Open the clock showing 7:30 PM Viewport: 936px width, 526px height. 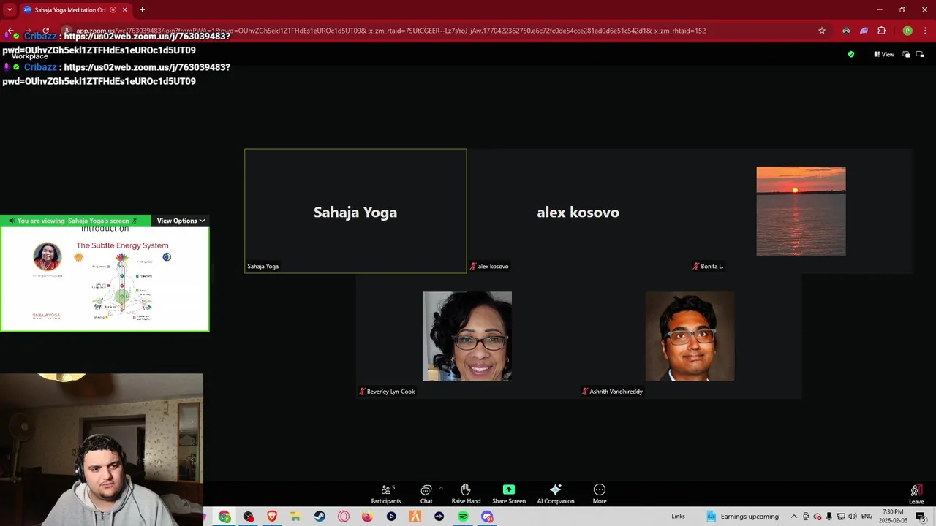tap(893, 516)
